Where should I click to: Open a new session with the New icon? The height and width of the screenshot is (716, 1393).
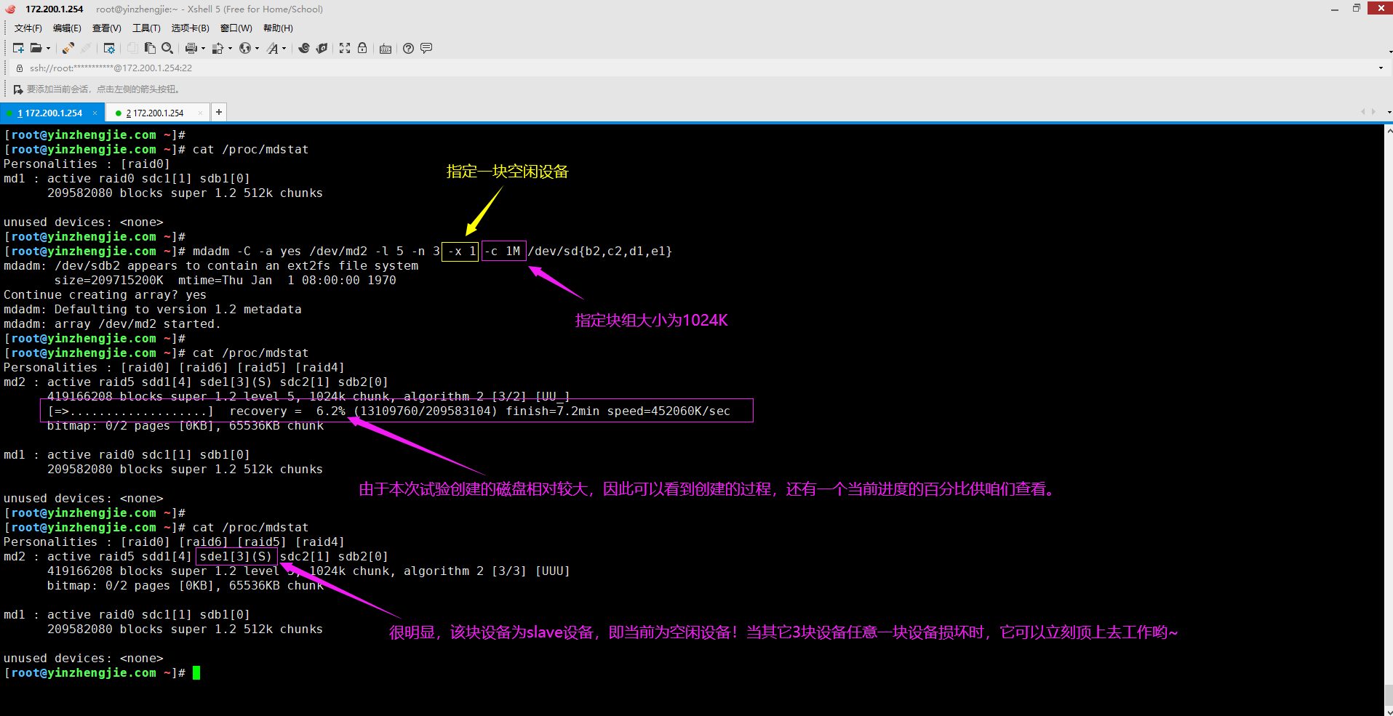coord(18,48)
